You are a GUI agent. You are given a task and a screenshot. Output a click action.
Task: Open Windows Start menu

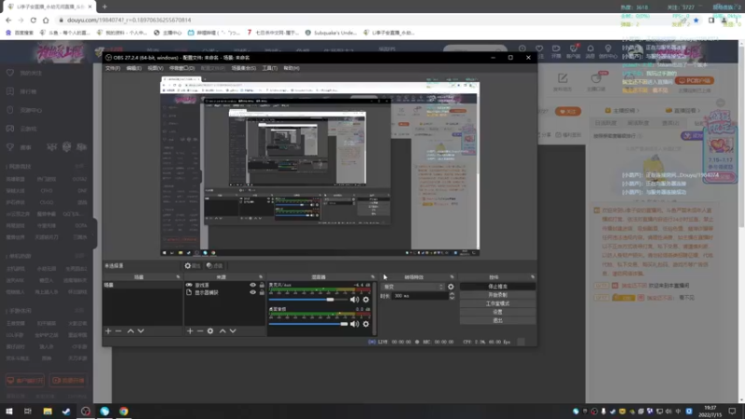coord(9,411)
